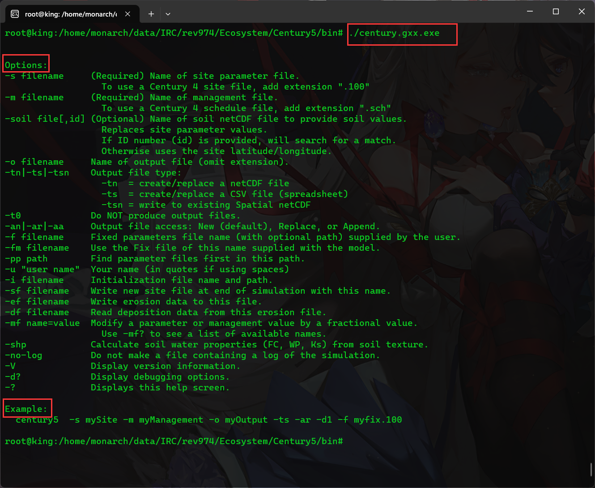Screen dimensions: 595x488
Task: Click the "-tn|-ts|-tsn" option
Action: pyautogui.click(x=37, y=173)
